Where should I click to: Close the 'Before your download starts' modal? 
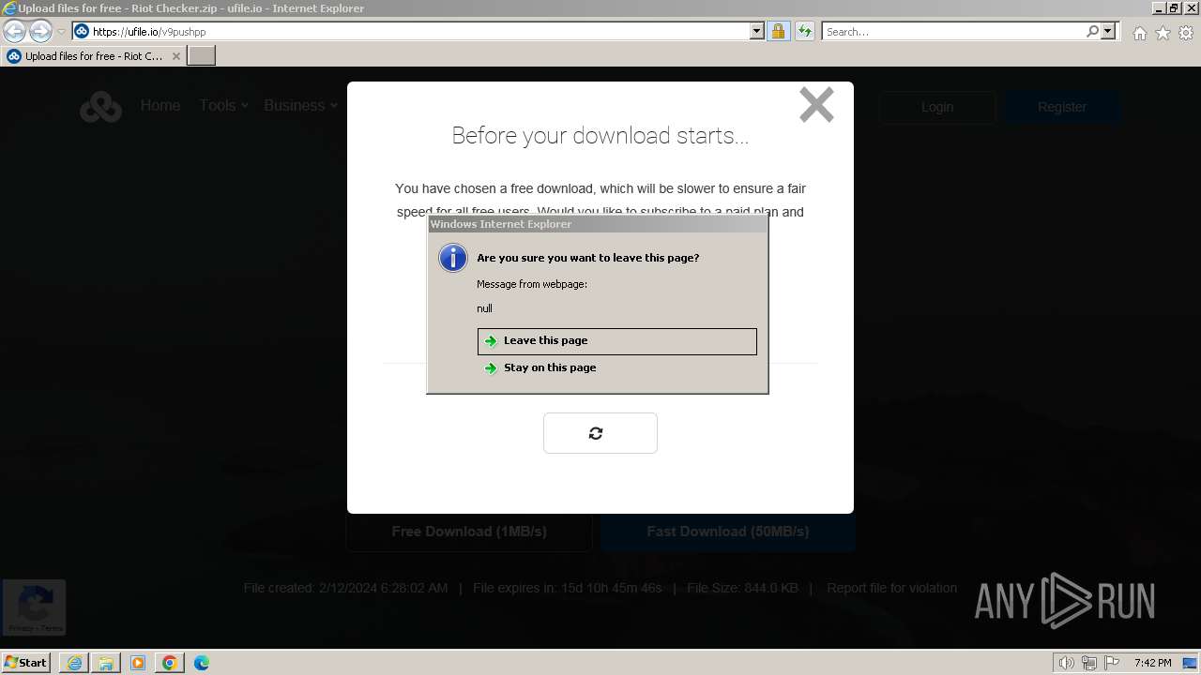[816, 105]
